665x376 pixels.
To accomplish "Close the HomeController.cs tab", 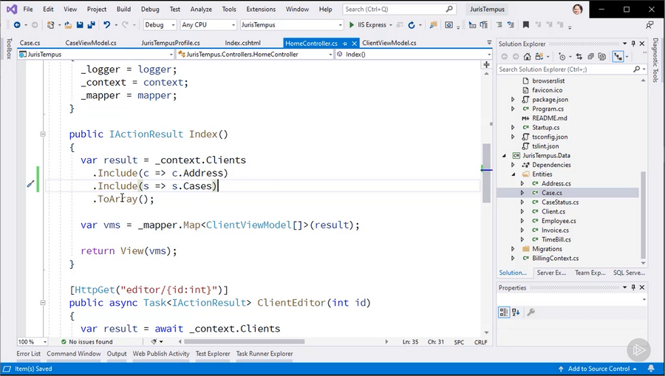I will (354, 44).
